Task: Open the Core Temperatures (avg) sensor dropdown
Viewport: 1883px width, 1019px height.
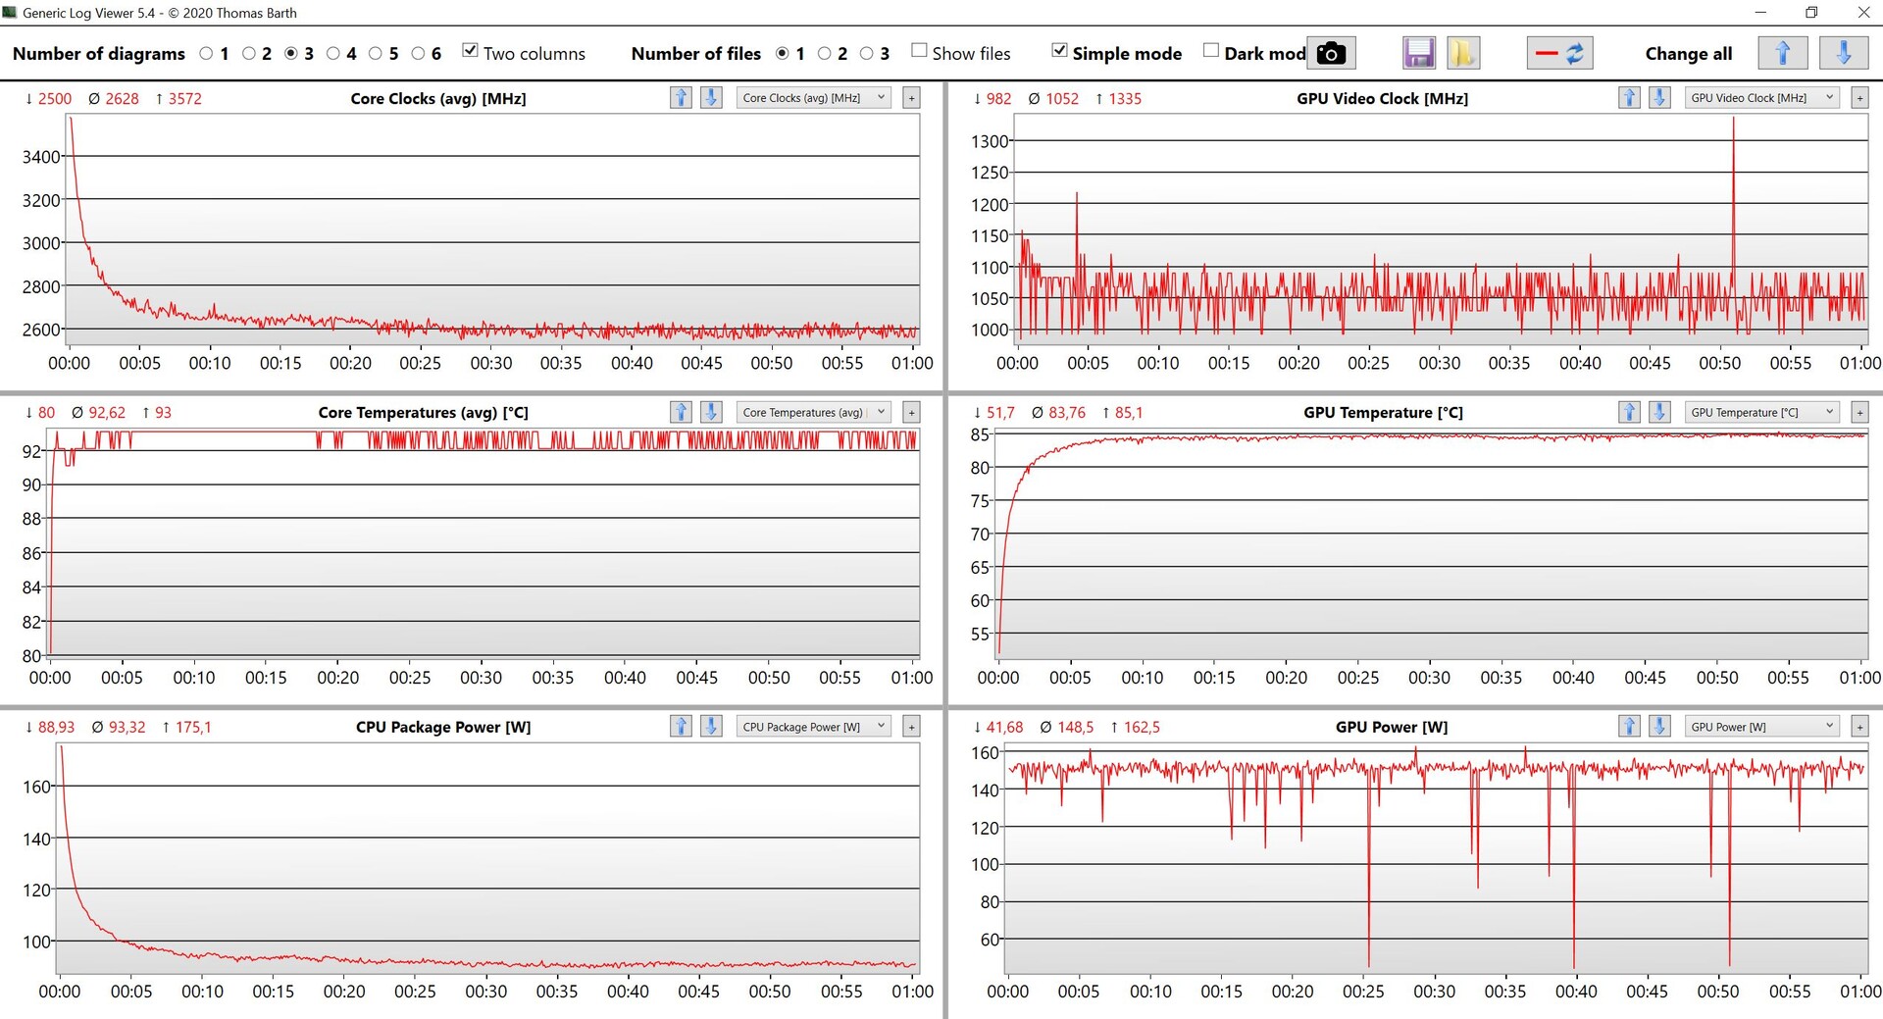Action: pos(814,412)
